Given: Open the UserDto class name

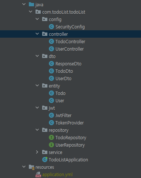Looking at the screenshot, I should click(63, 79).
